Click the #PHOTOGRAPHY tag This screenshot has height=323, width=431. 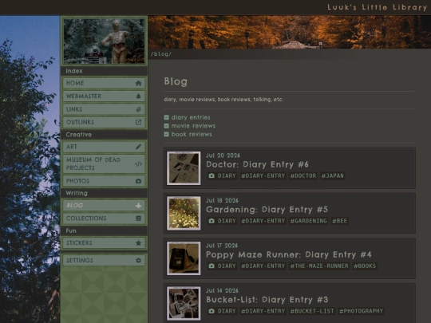(x=361, y=311)
